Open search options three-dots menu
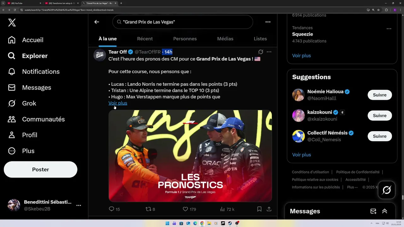The width and height of the screenshot is (404, 227). pyautogui.click(x=268, y=22)
